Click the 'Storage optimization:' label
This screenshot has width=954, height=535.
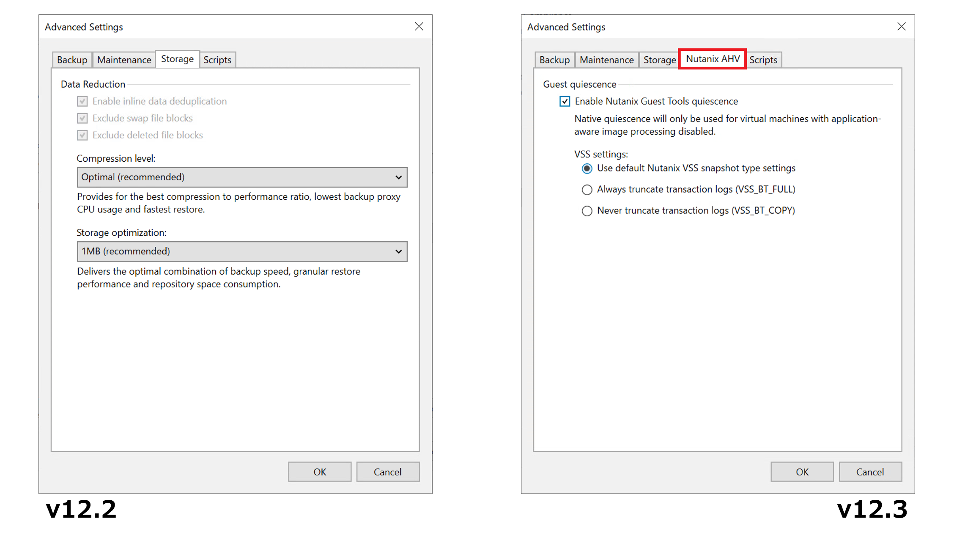point(122,233)
